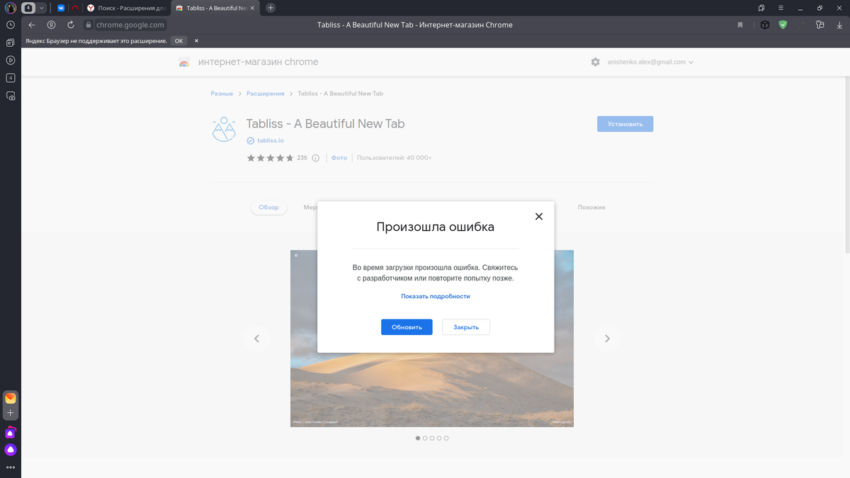
Task: Bookmark this page with the bookmark icon
Action: pos(740,25)
